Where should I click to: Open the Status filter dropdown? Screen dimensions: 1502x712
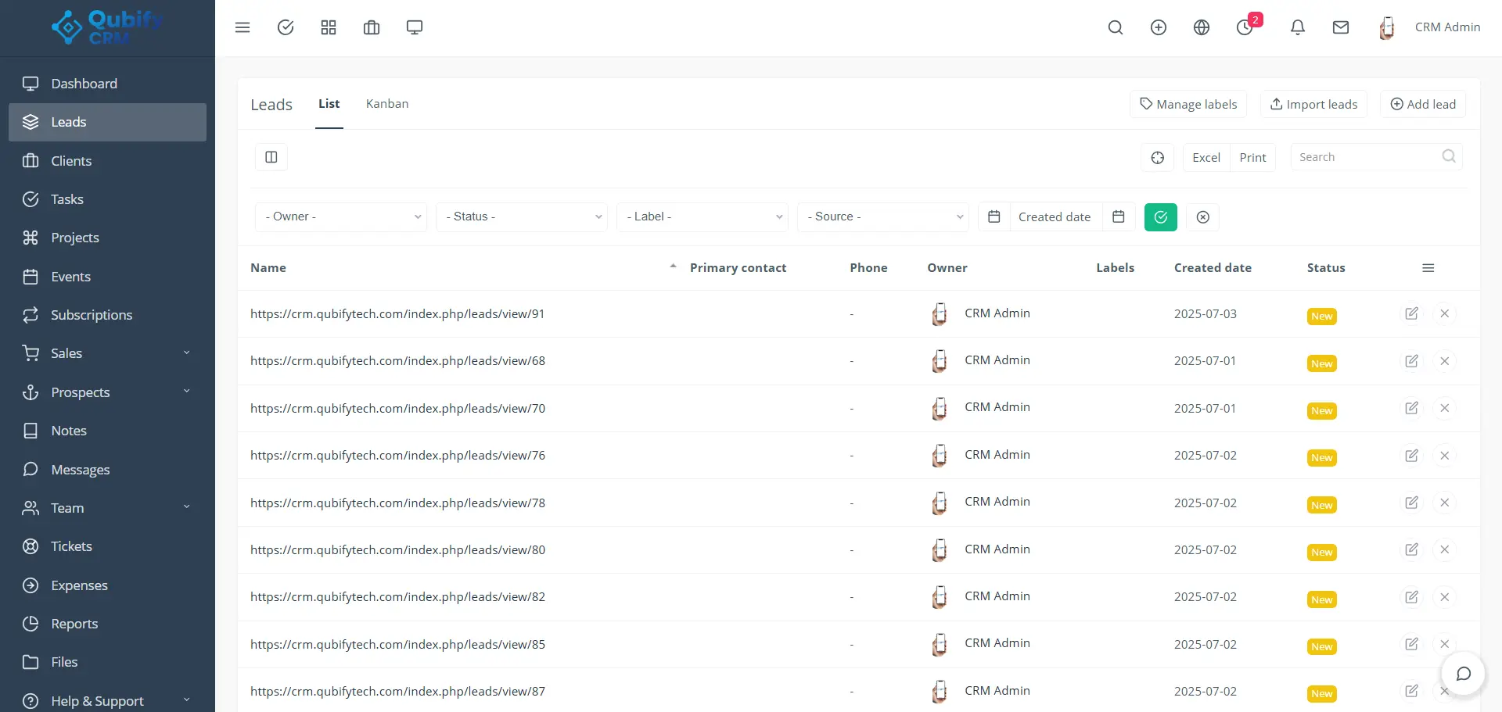tap(522, 217)
